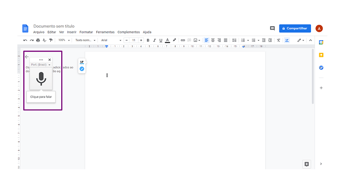The width and height of the screenshot is (342, 192).
Task: Open Google Tasks side panel
Action: point(321,68)
